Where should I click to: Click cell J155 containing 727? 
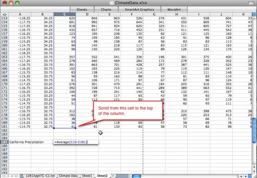click(221, 26)
